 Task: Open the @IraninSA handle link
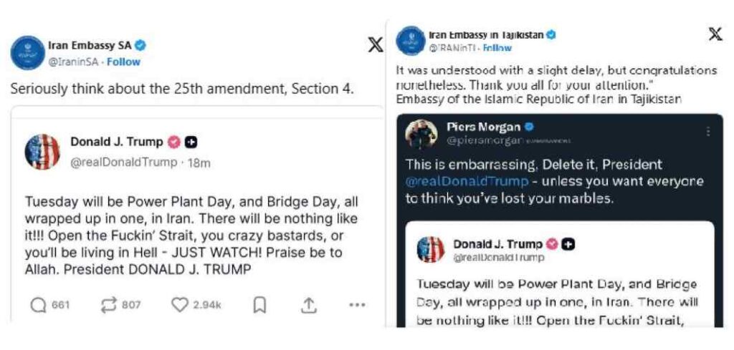pos(74,62)
